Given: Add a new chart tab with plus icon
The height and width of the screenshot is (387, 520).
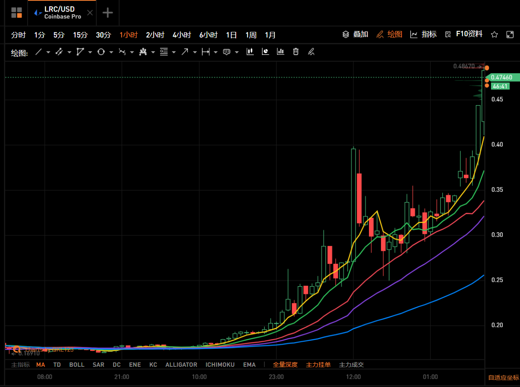Looking at the screenshot, I should (107, 12).
